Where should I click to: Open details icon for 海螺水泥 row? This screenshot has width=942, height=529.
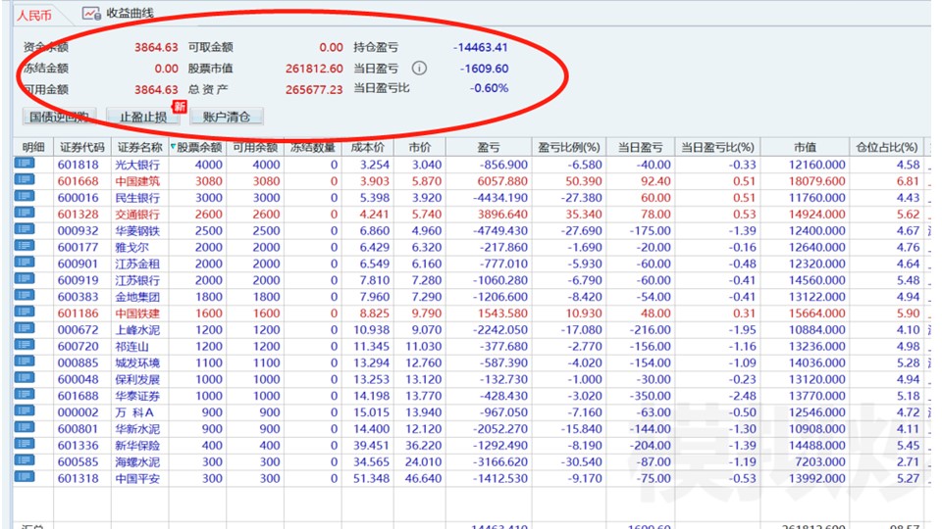pos(24,460)
